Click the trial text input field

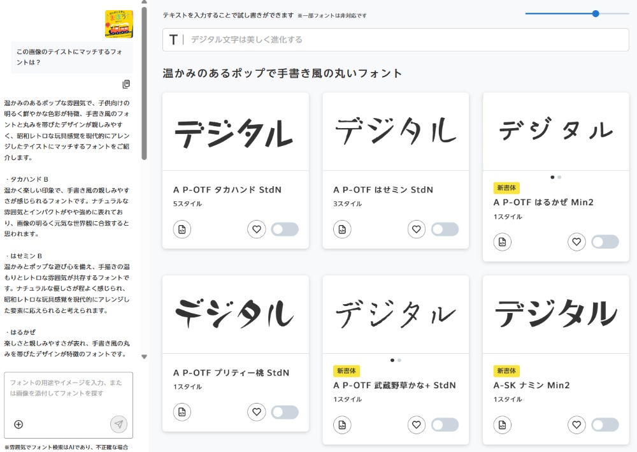396,40
